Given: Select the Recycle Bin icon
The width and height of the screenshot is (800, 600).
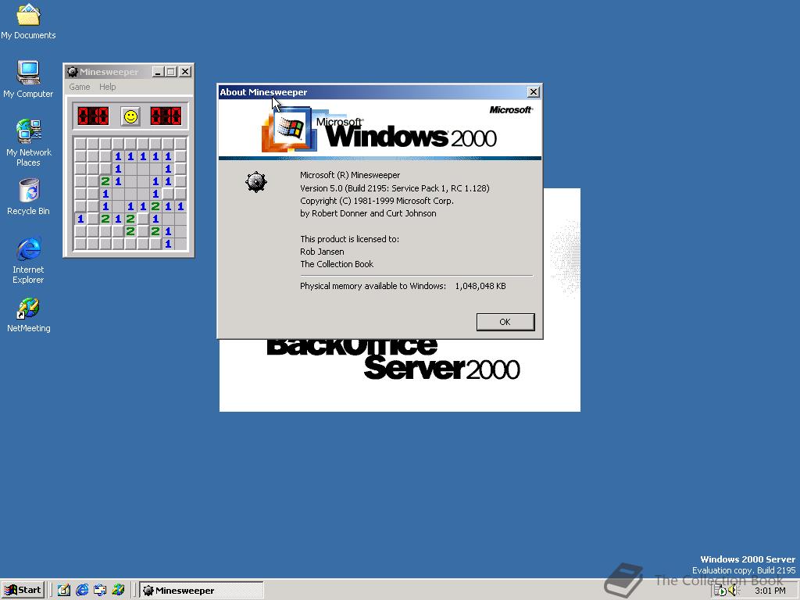Looking at the screenshot, I should (x=28, y=197).
